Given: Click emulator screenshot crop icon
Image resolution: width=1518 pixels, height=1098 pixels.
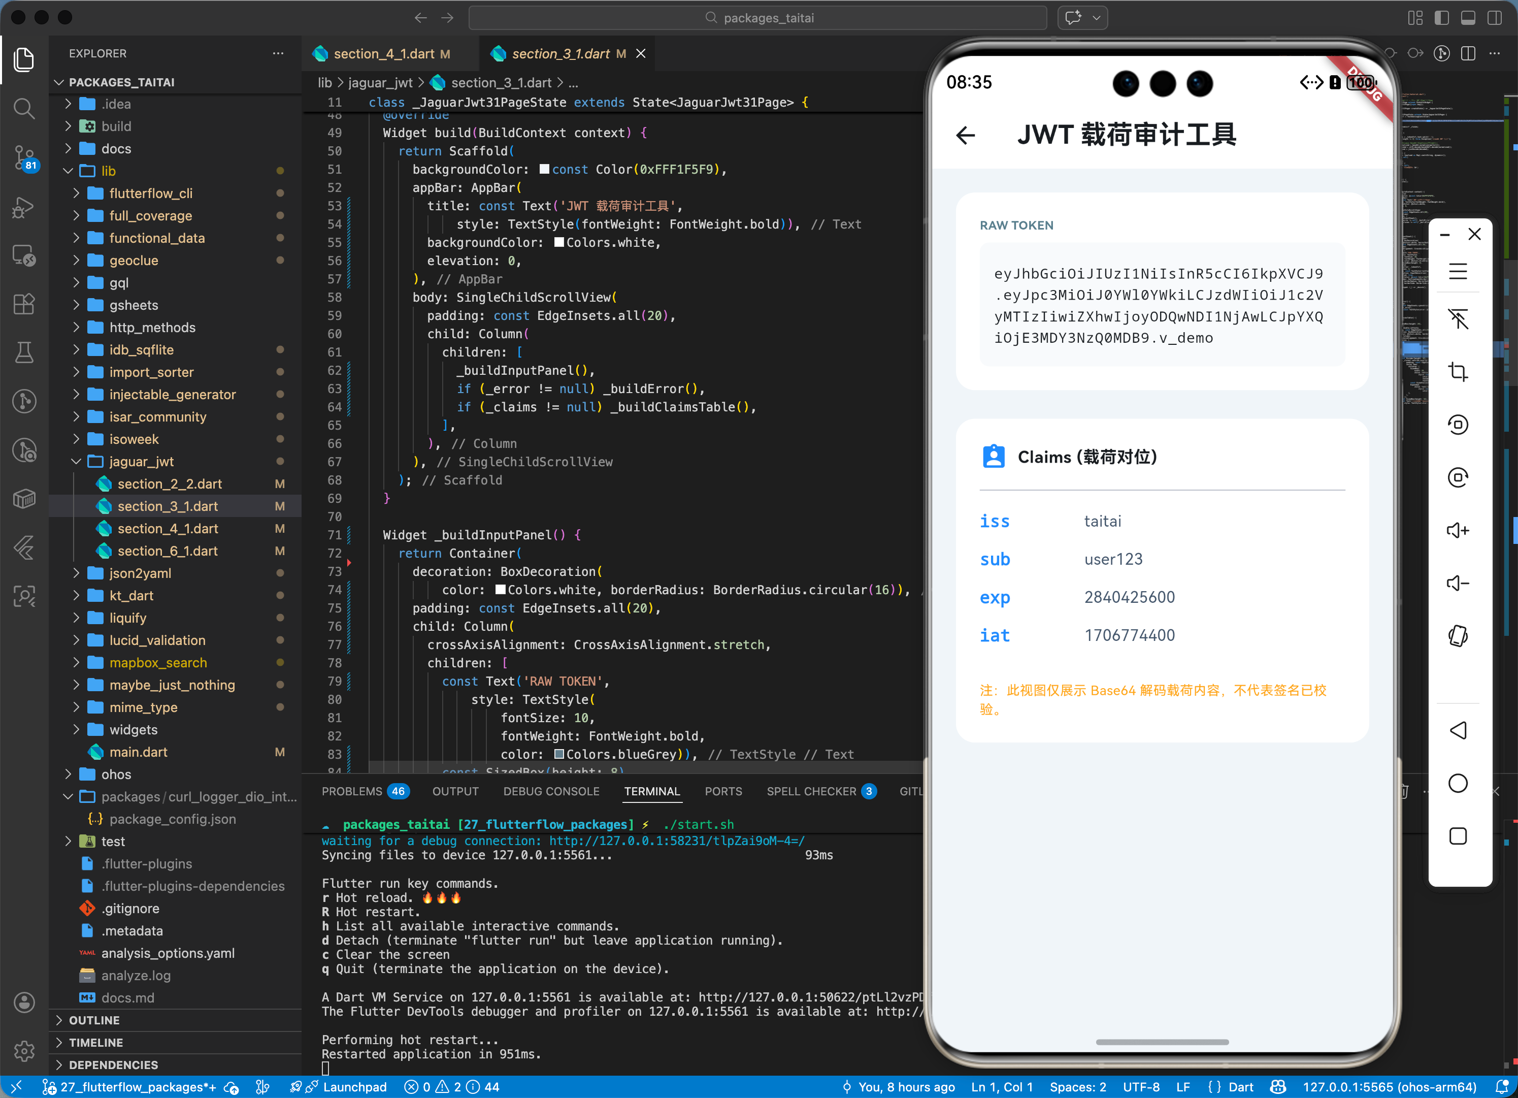Looking at the screenshot, I should click(1457, 372).
